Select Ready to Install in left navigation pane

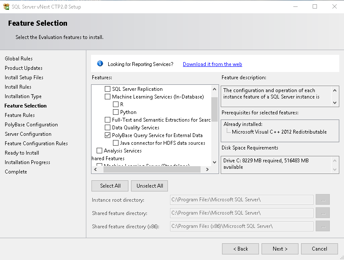pos(21,152)
